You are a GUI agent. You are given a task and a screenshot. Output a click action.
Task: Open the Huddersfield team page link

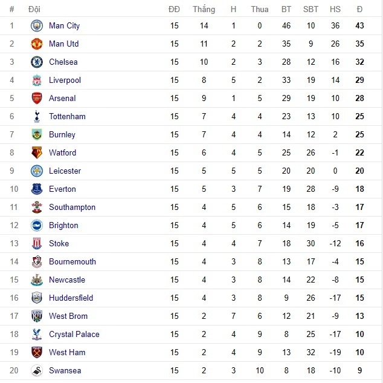(x=72, y=298)
